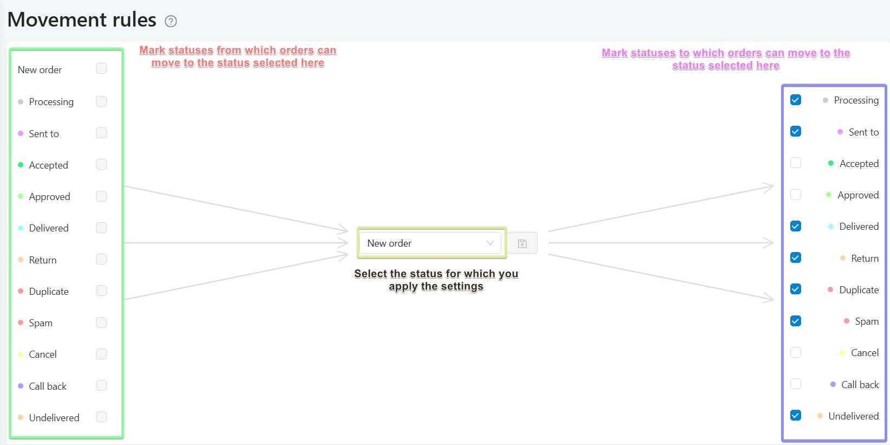The height and width of the screenshot is (445, 890).
Task: Uncheck Undelivered in the destination statuses panel
Action: (796, 416)
